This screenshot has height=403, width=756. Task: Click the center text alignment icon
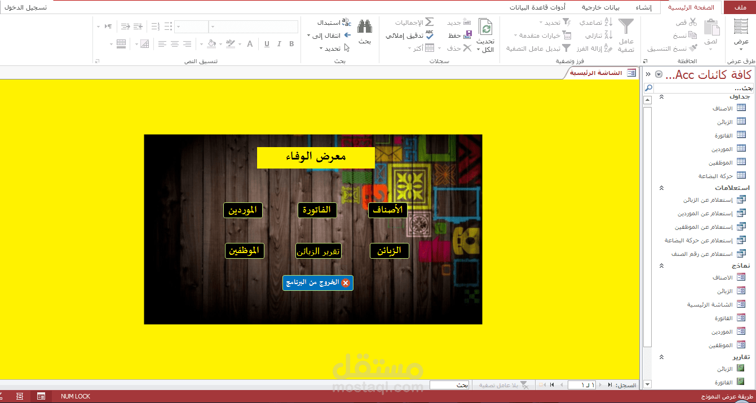(175, 44)
